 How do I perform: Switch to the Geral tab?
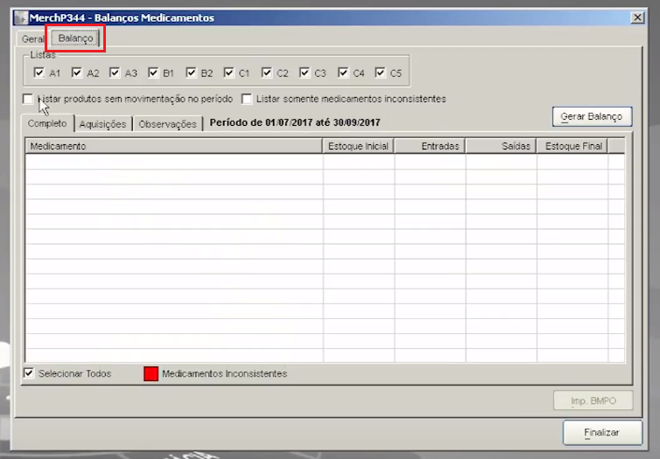point(32,39)
